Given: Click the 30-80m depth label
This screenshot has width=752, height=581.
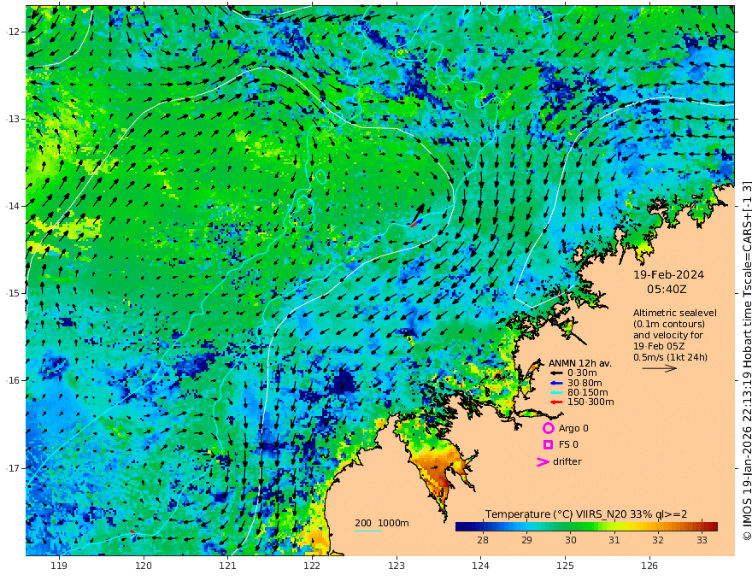Looking at the screenshot, I should tap(585, 383).
